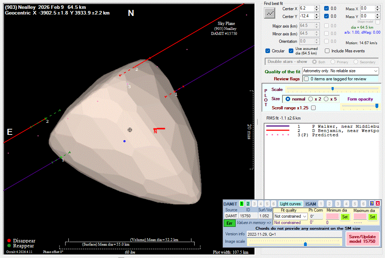Viewport: 385px width, 258px height.
Task: Close the shape model panel with red X
Action: pyautogui.click(x=378, y=204)
